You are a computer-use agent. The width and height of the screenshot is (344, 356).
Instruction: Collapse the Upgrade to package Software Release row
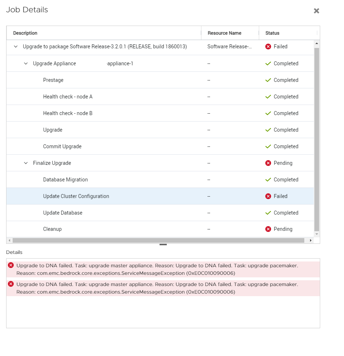coord(16,47)
